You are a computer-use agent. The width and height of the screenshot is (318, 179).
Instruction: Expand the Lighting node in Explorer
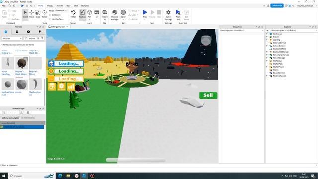tap(267, 40)
